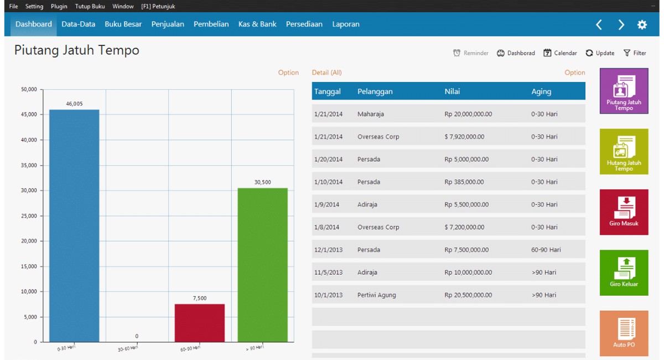Open the Auto PO orange tile

[x=624, y=333]
